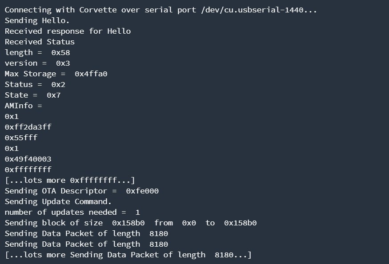The height and width of the screenshot is (264, 389).
Task: Select the 'Received response for Hello' line
Action: (68, 31)
